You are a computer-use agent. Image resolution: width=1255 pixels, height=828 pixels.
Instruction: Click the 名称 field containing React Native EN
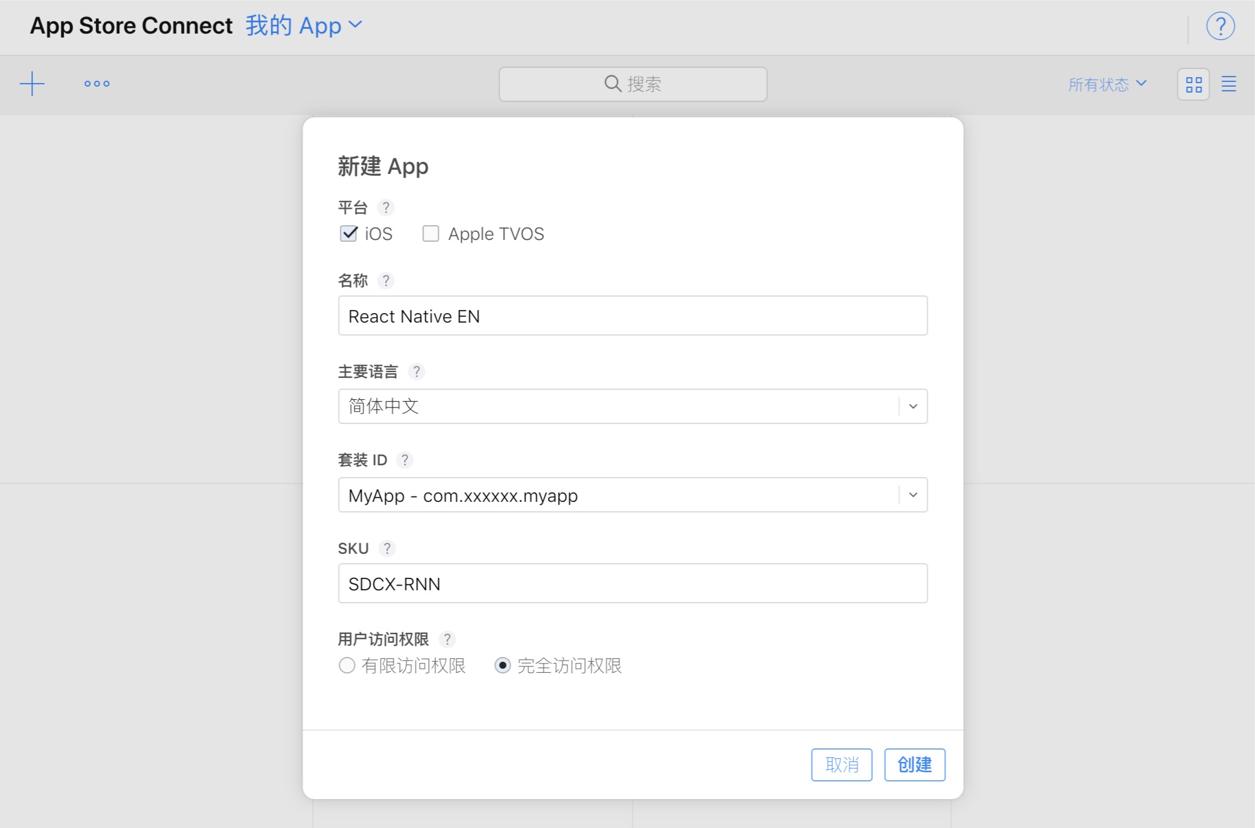(x=633, y=316)
